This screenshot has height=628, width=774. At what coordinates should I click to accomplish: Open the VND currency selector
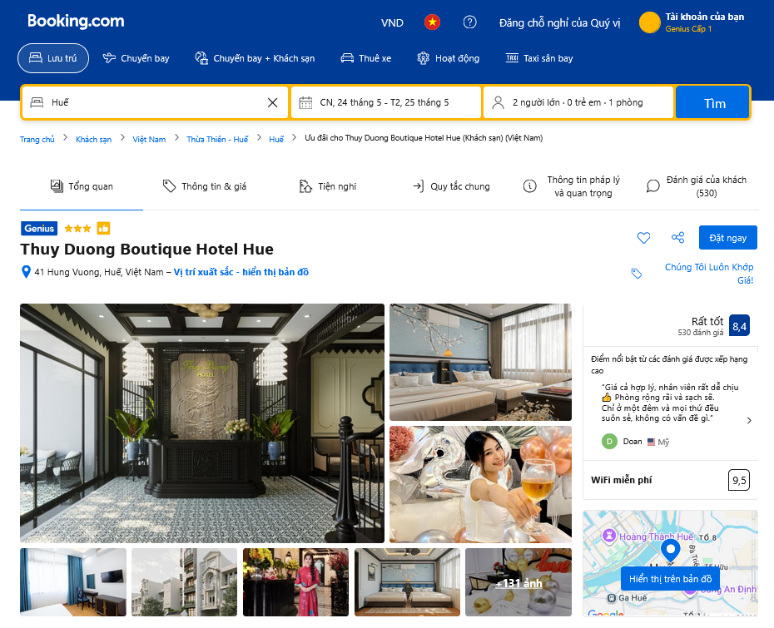coord(393,22)
